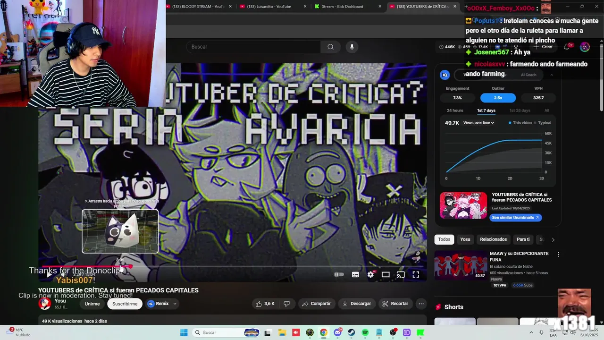Viewport: 604px width, 340px height.
Task: Click the Unirme membership button
Action: coord(92,304)
